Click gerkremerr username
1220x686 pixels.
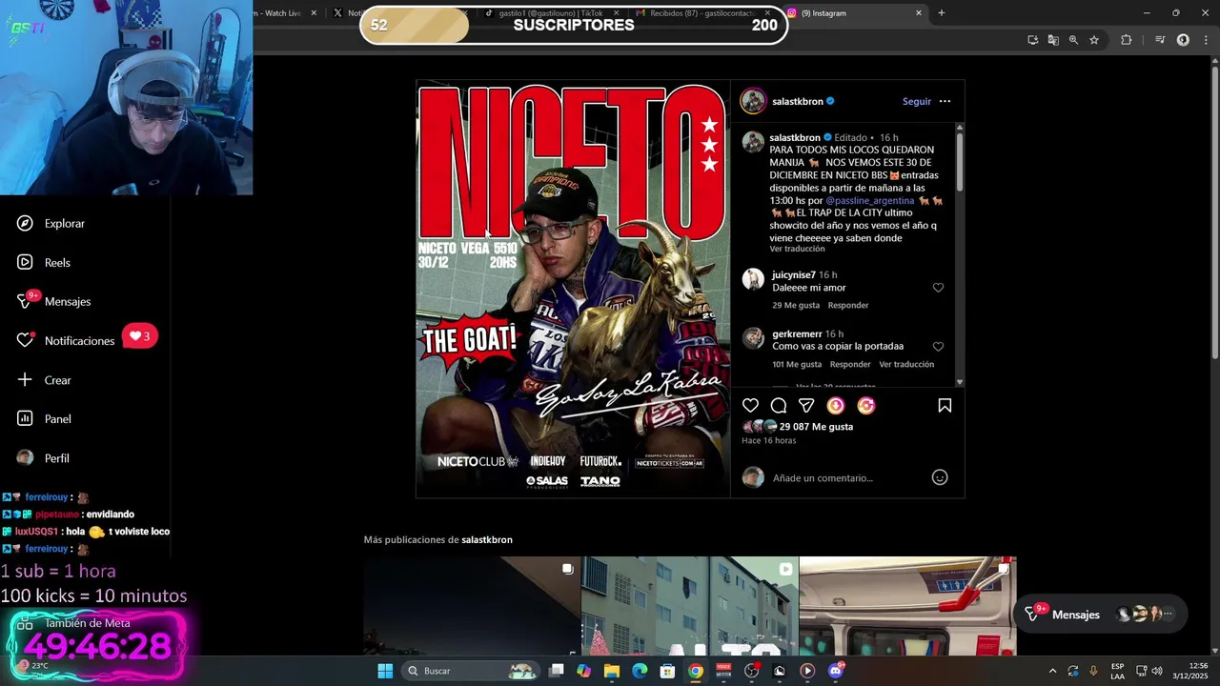click(x=797, y=334)
